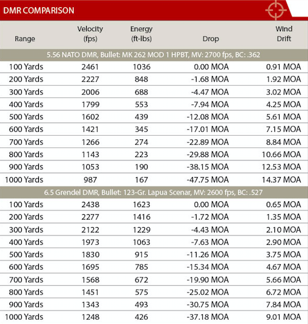Click velocity value 2122

click(90, 230)
